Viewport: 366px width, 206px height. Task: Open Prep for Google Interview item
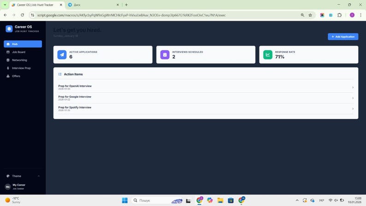pyautogui.click(x=206, y=98)
